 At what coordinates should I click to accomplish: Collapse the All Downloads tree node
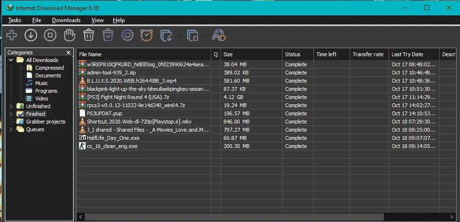[11, 60]
